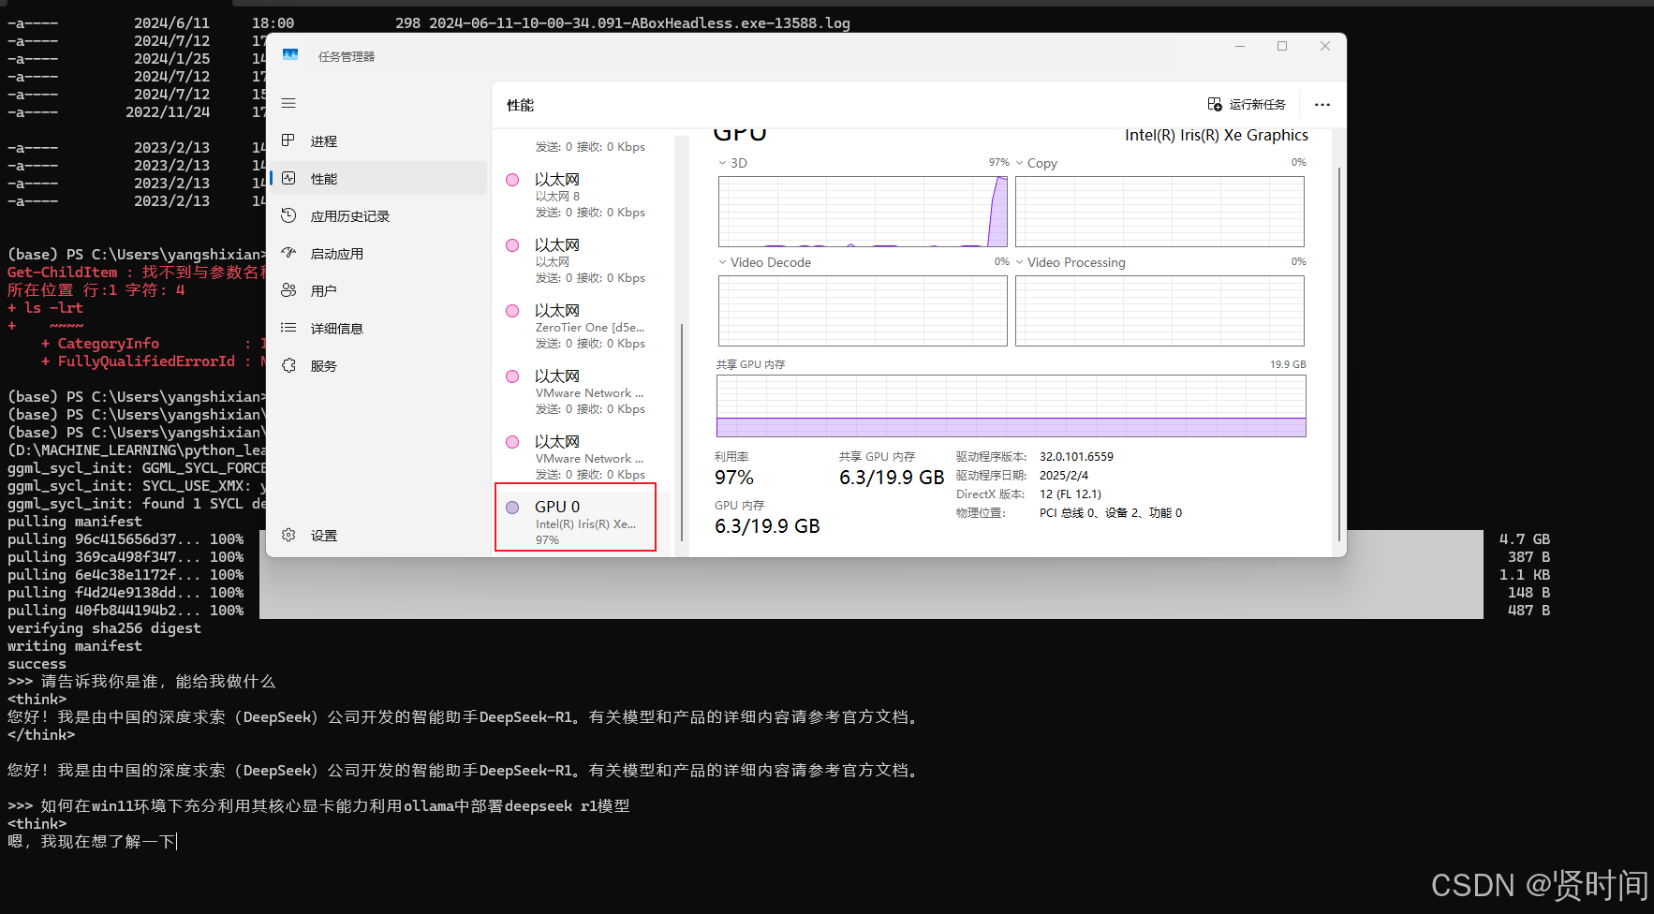The height and width of the screenshot is (914, 1654).
Task: Switch to the 用户 page
Action: pos(378,290)
